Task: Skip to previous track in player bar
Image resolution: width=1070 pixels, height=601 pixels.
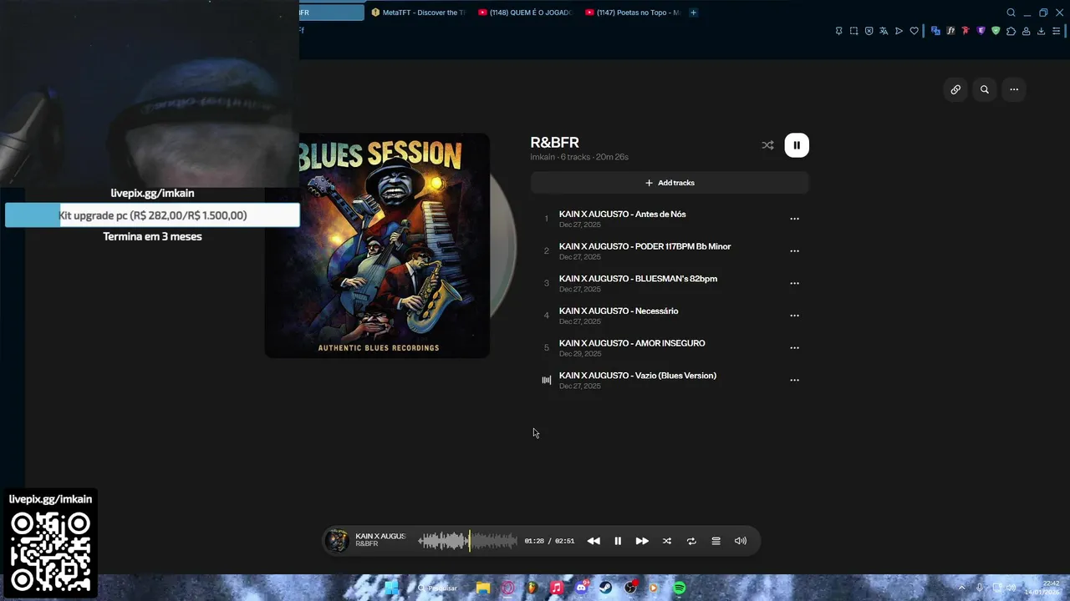Action: 594,541
